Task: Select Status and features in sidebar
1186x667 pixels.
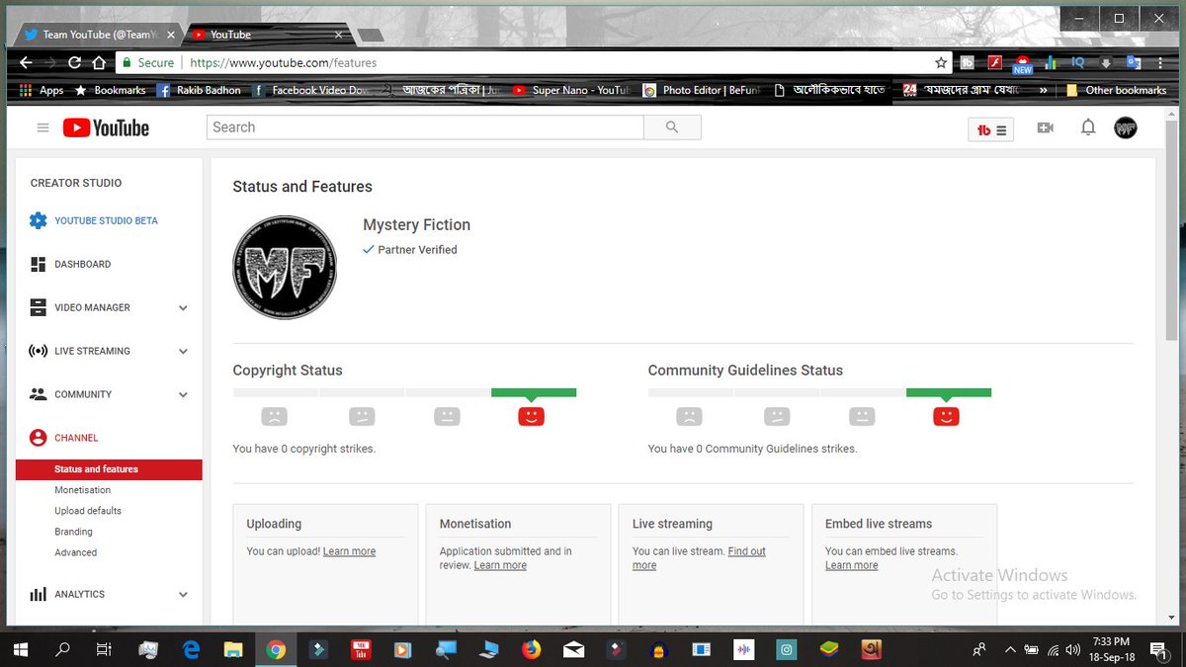Action: (x=109, y=469)
